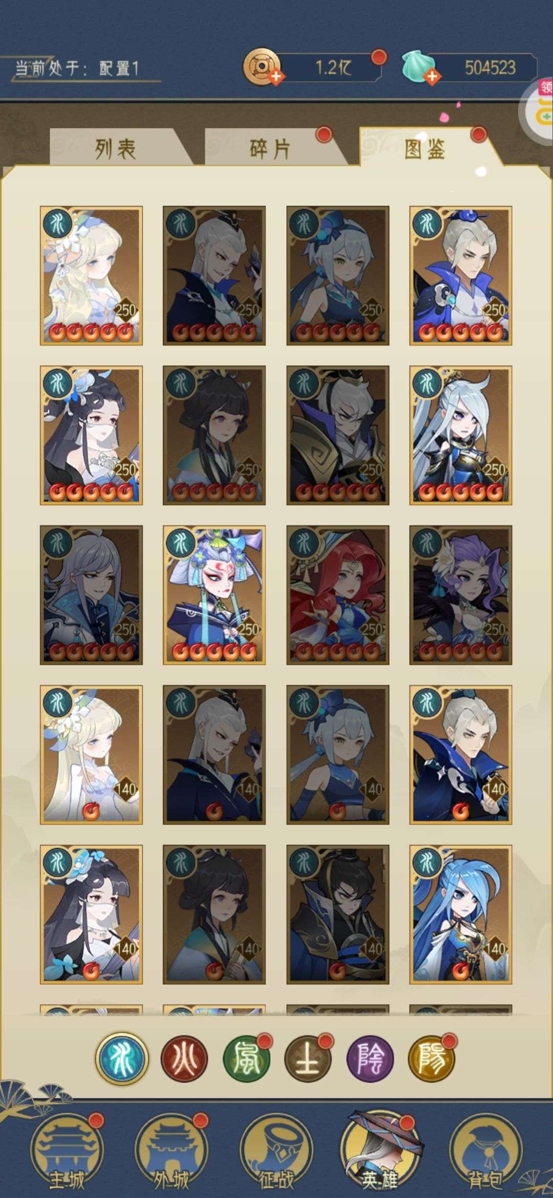Screen dimensions: 553x1198
Task: Filter heroes by earth element
Action: point(308,1059)
